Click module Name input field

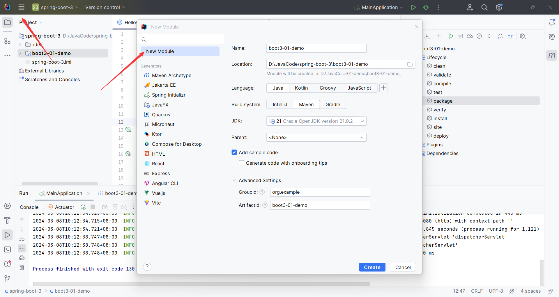click(316, 48)
